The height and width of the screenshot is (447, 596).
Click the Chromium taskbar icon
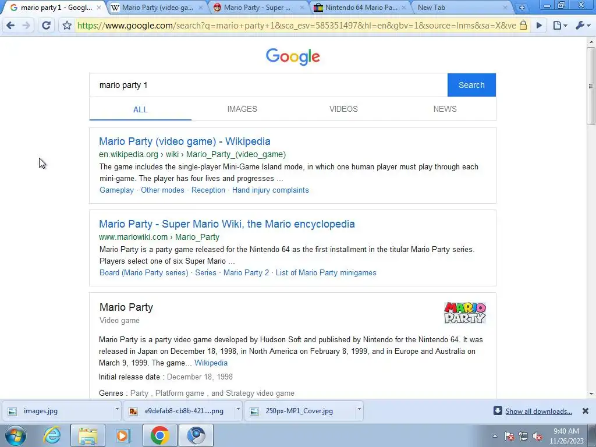196,435
